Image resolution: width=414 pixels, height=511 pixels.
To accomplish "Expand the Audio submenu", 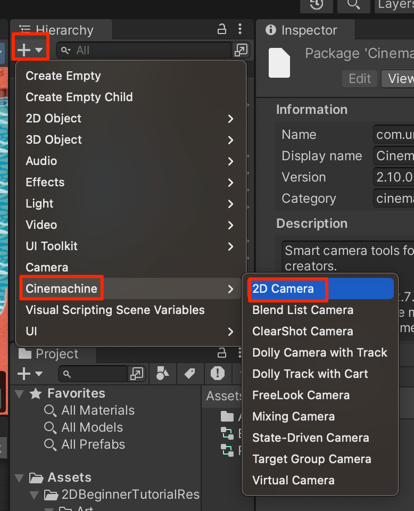I will pos(131,161).
